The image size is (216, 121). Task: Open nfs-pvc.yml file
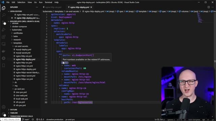(21, 106)
